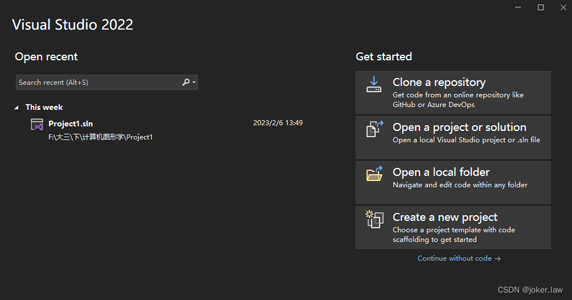This screenshot has width=572, height=300.
Task: Click Continue without code link
Action: [459, 258]
